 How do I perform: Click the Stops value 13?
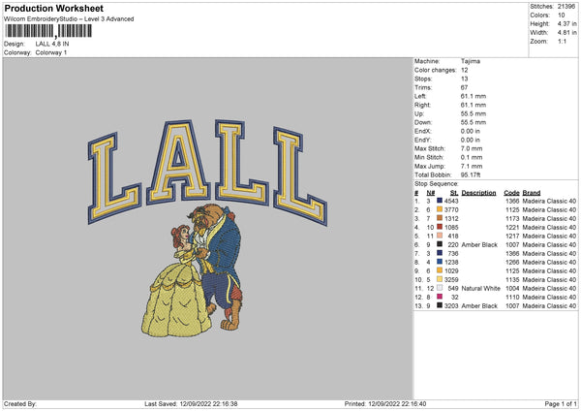(464, 79)
